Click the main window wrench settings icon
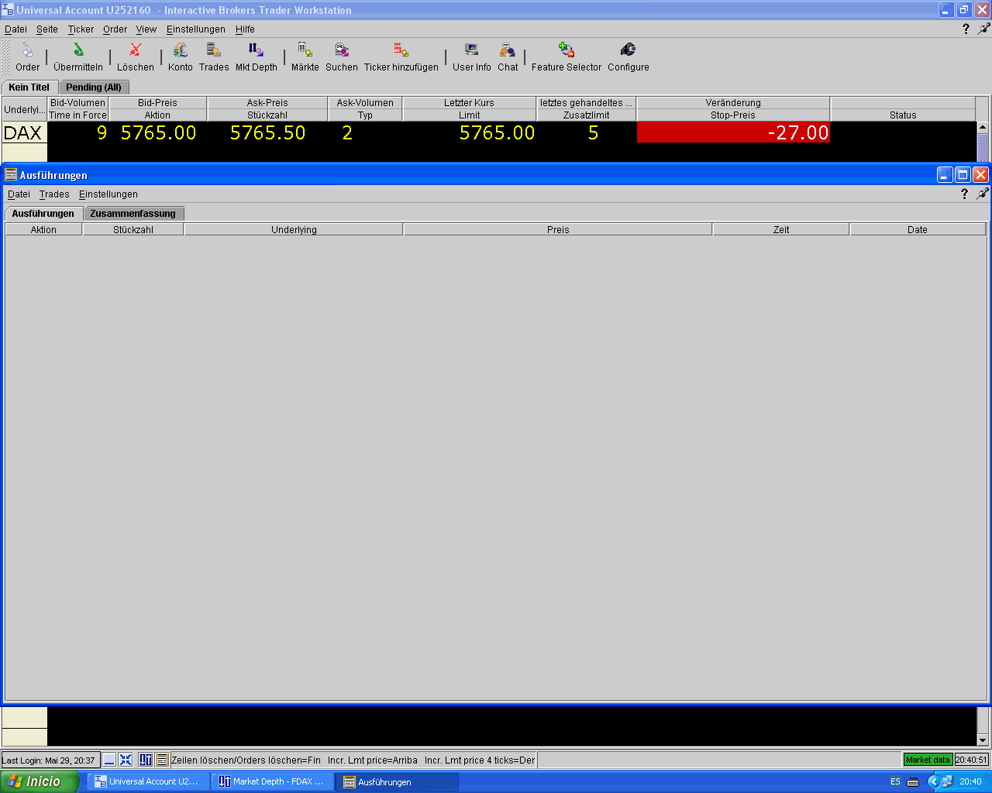The width and height of the screenshot is (992, 793). pyautogui.click(x=983, y=29)
